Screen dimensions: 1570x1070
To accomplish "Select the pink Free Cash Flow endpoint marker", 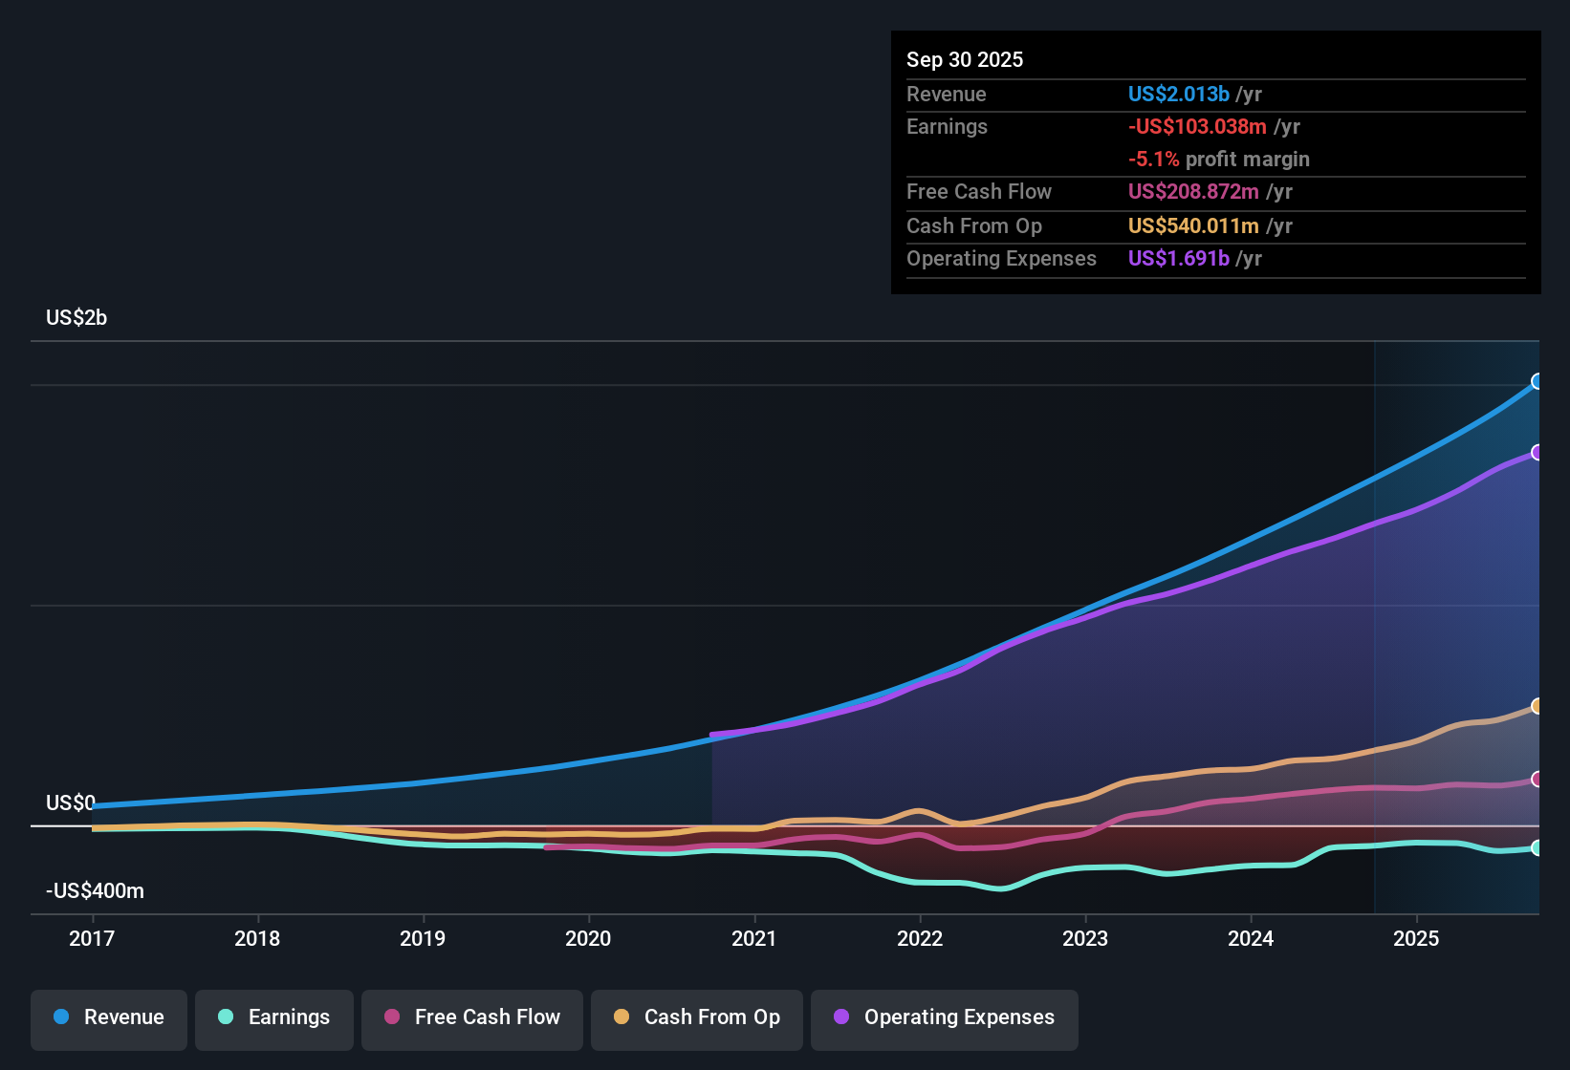I will pos(1537,780).
